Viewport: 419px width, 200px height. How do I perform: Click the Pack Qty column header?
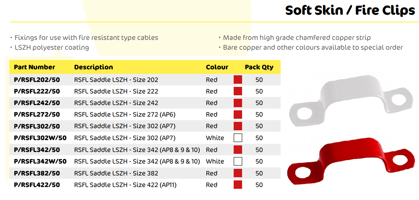[259, 67]
